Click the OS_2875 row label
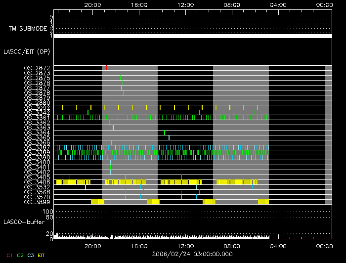Screen dimensions: 346x263 point(37,78)
